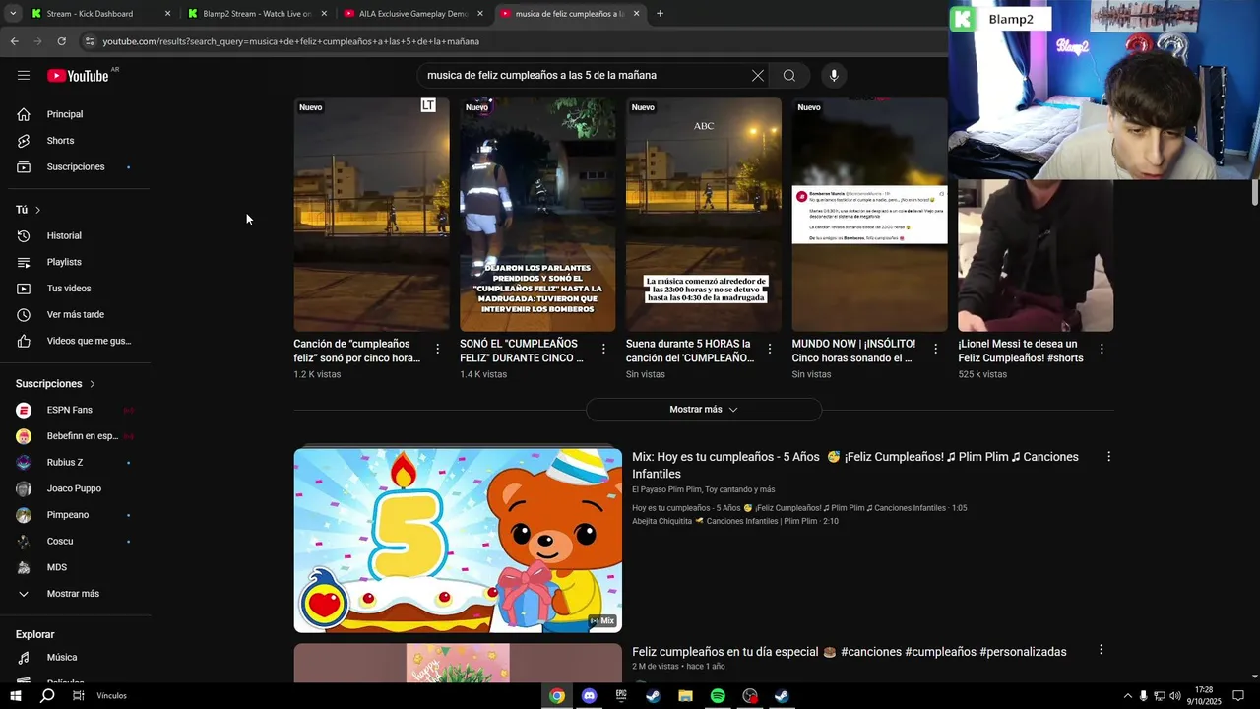Open options for the Lionel Messi short

1102,349
